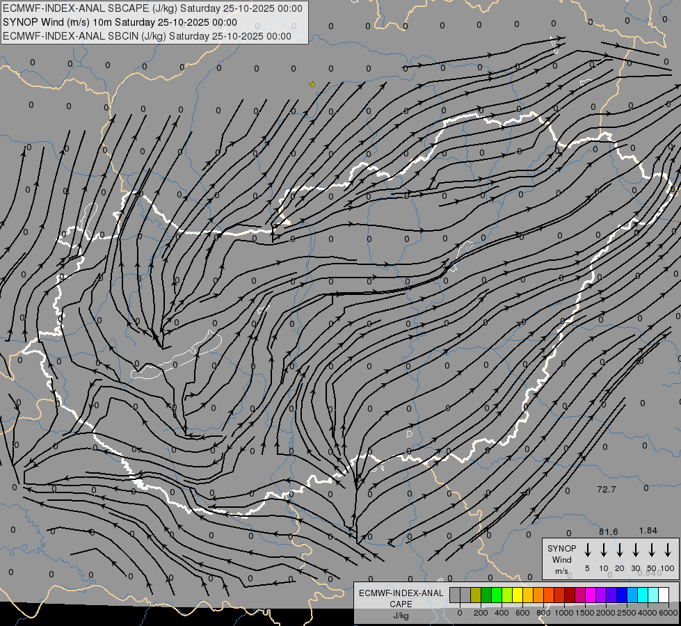Click the 5 m/s wind arrow in legend
Image resolution: width=681 pixels, height=626 pixels.
(x=587, y=550)
